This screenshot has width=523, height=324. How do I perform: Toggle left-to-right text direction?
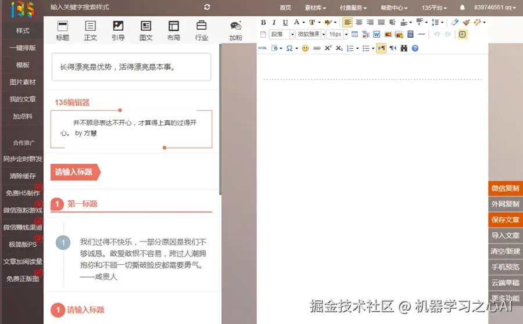click(381, 48)
